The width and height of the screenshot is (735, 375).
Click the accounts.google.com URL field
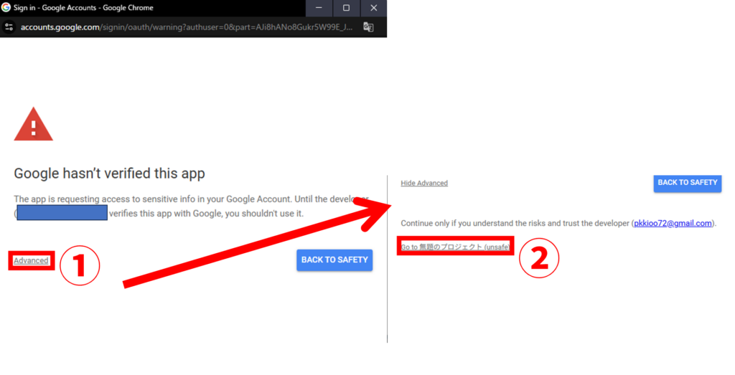(x=187, y=27)
